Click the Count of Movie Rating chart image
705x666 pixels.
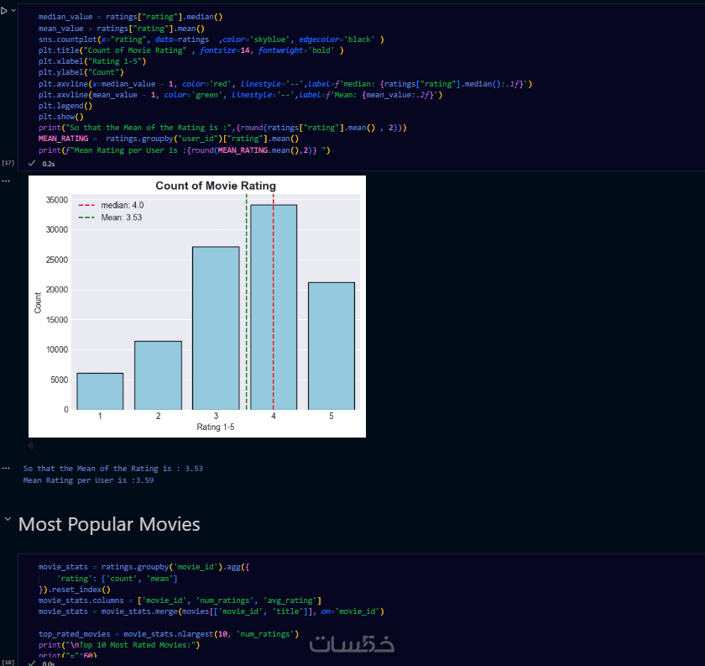[x=197, y=307]
